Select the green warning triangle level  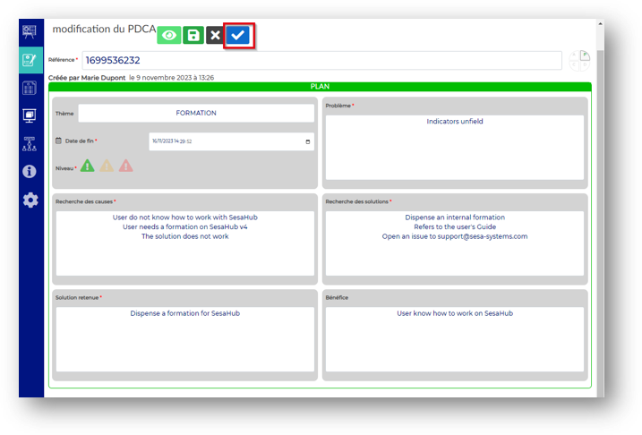tap(87, 166)
